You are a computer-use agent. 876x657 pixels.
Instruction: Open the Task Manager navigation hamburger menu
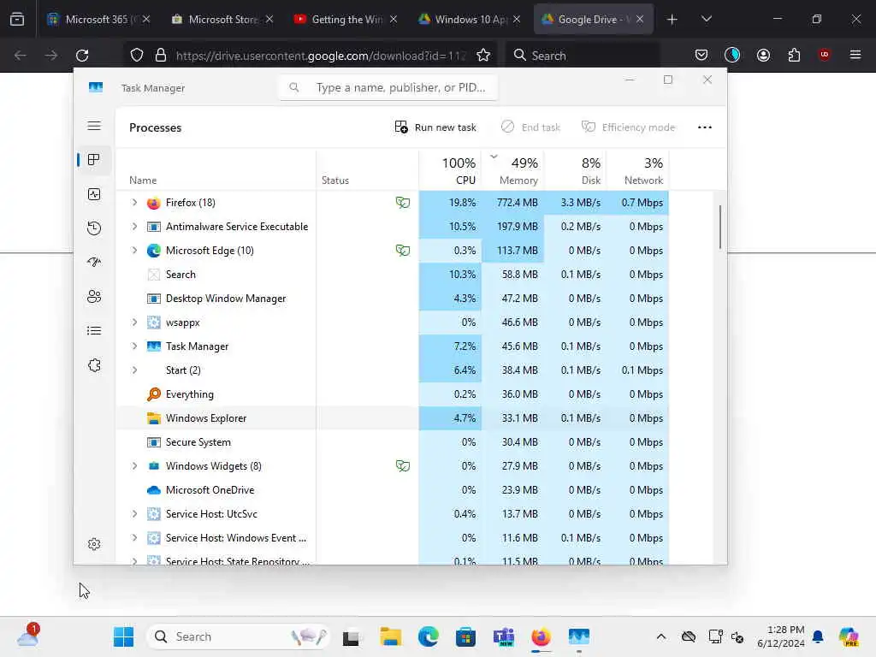94,126
